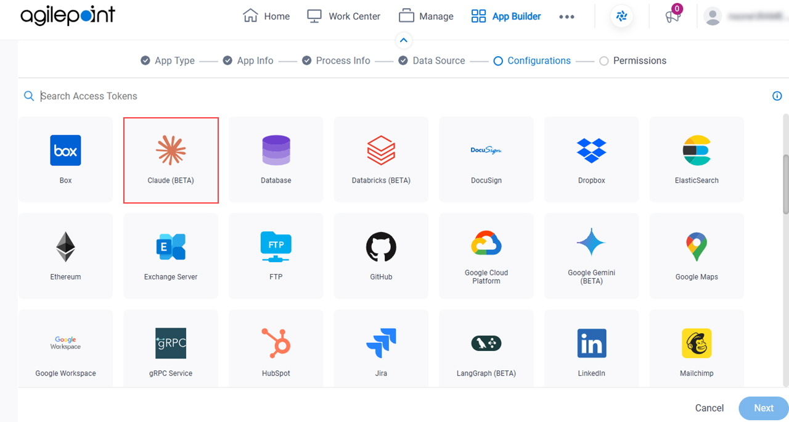Open the Manage menu
Viewport: 789px width, 422px height.
426,17
